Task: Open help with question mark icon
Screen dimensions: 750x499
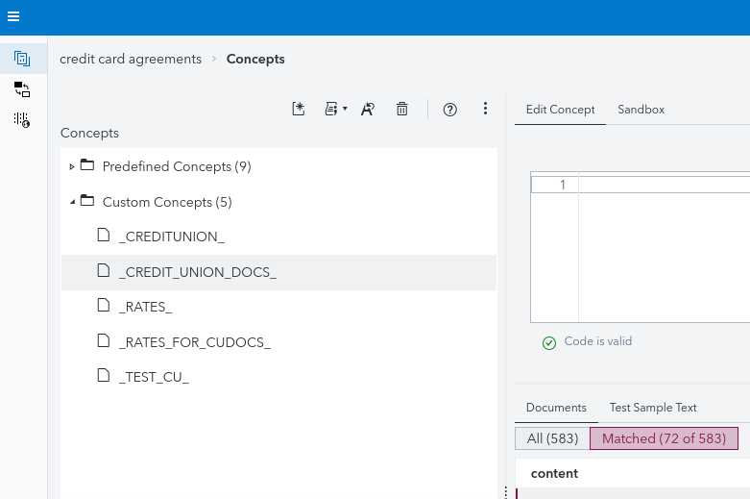Action: pyautogui.click(x=450, y=110)
